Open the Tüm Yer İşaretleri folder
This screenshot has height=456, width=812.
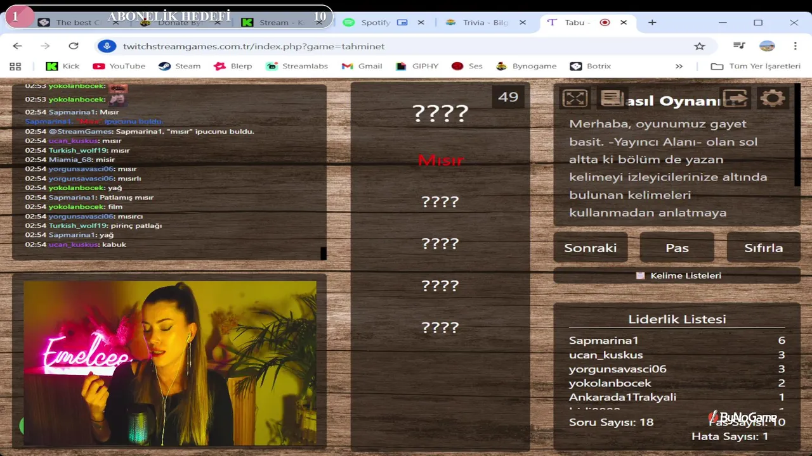[756, 66]
